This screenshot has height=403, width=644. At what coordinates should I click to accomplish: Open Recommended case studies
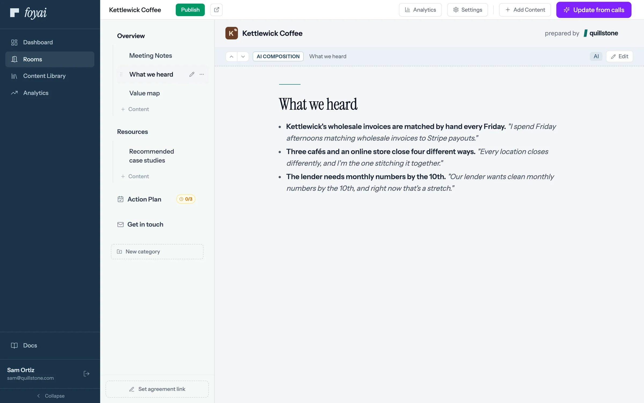(152, 156)
